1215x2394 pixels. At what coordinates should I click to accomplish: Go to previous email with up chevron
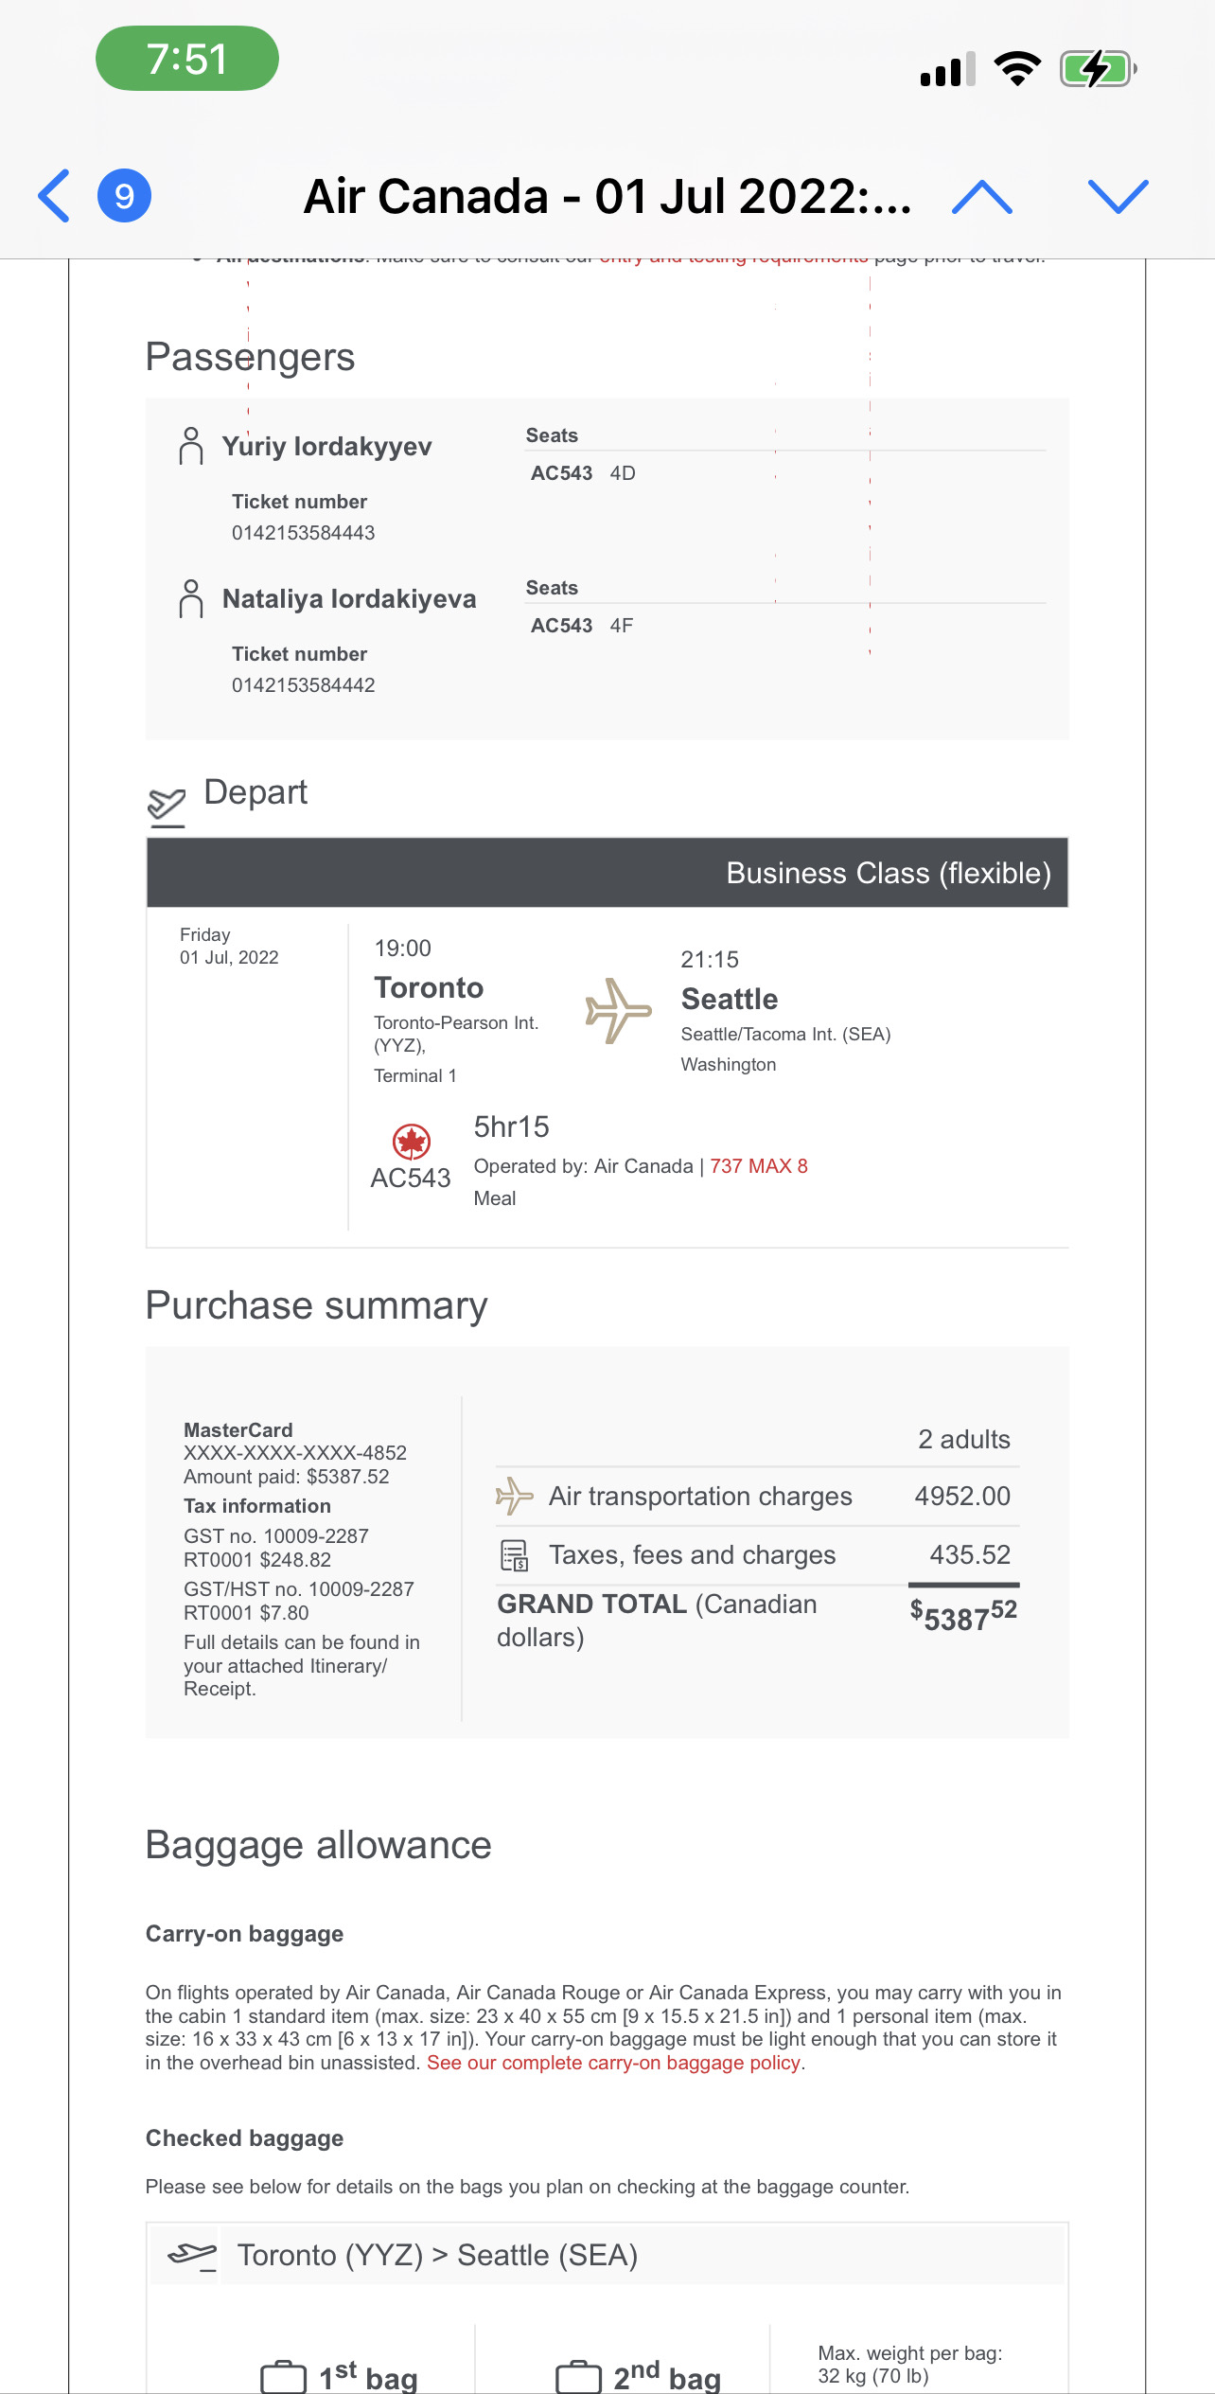click(981, 196)
